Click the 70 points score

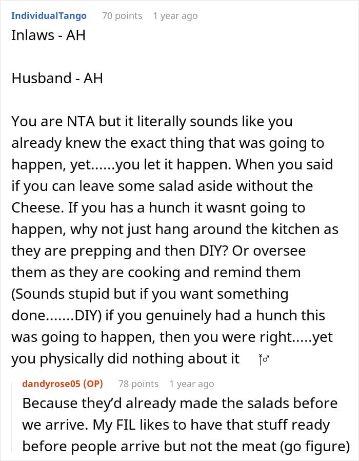pyautogui.click(x=122, y=16)
